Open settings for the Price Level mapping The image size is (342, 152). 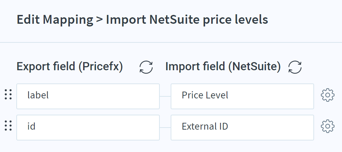328,95
